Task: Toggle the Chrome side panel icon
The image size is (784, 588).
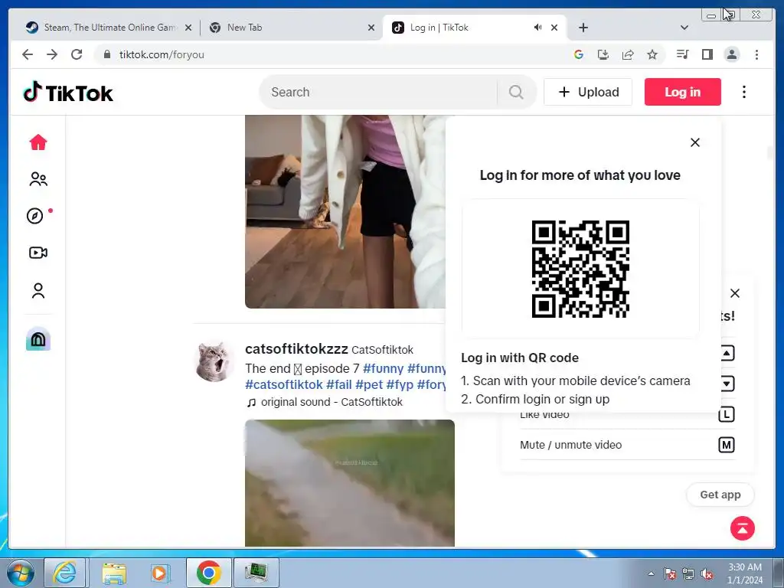Action: pyautogui.click(x=707, y=54)
